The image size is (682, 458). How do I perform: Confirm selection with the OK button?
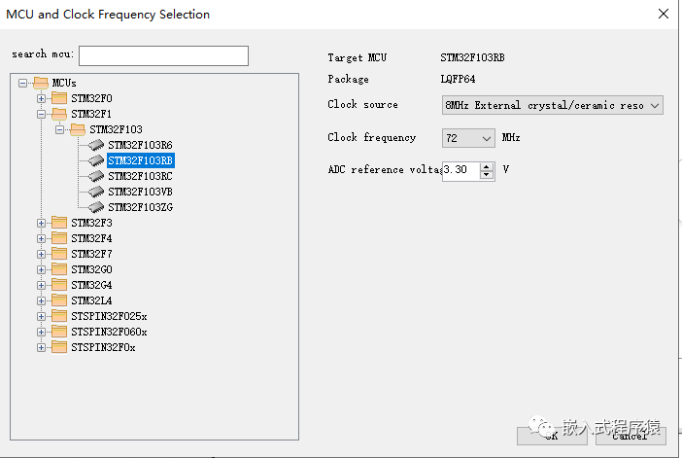pos(552,436)
